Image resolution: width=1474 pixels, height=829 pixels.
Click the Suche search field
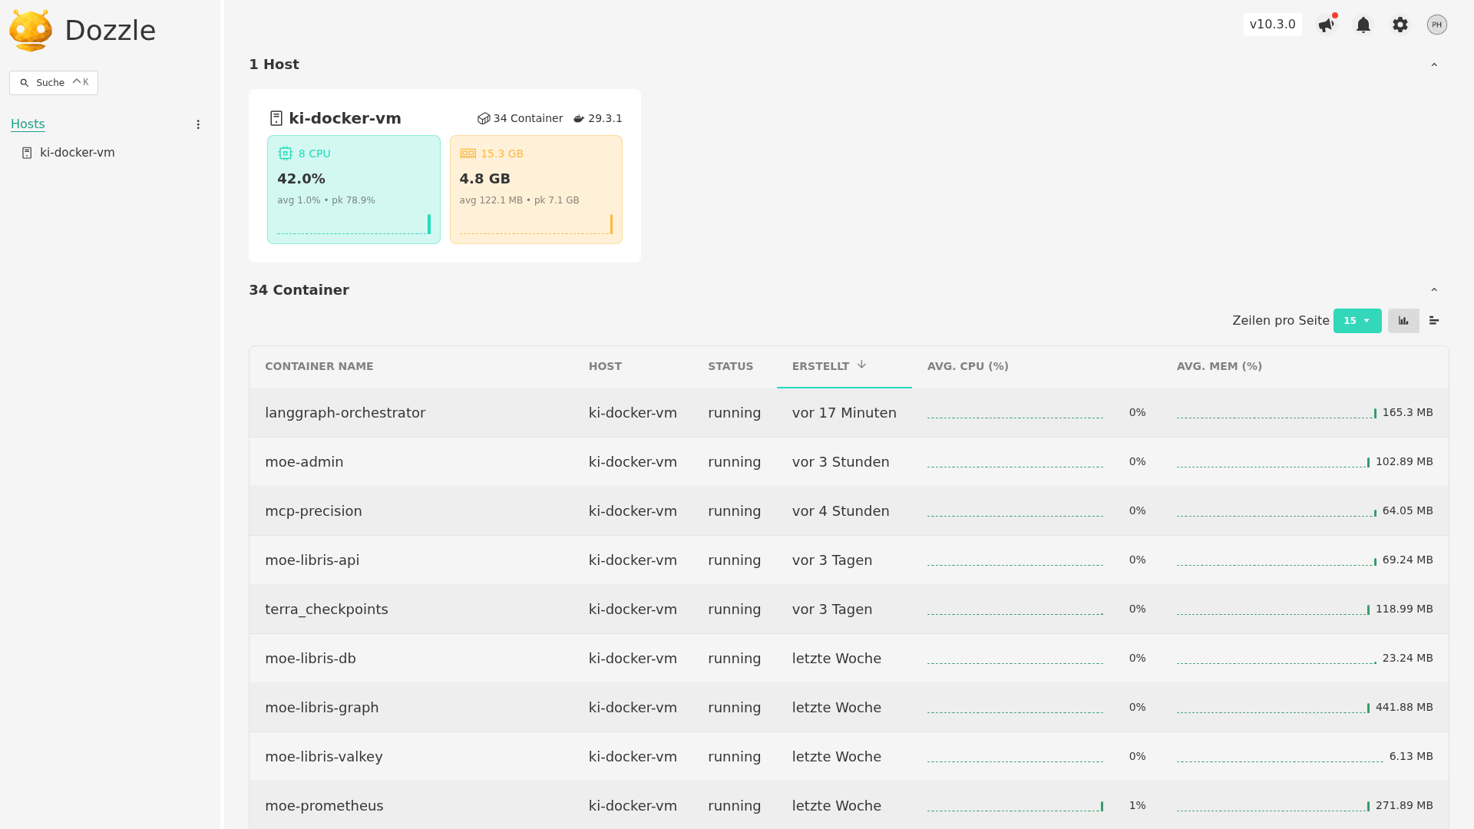[53, 83]
